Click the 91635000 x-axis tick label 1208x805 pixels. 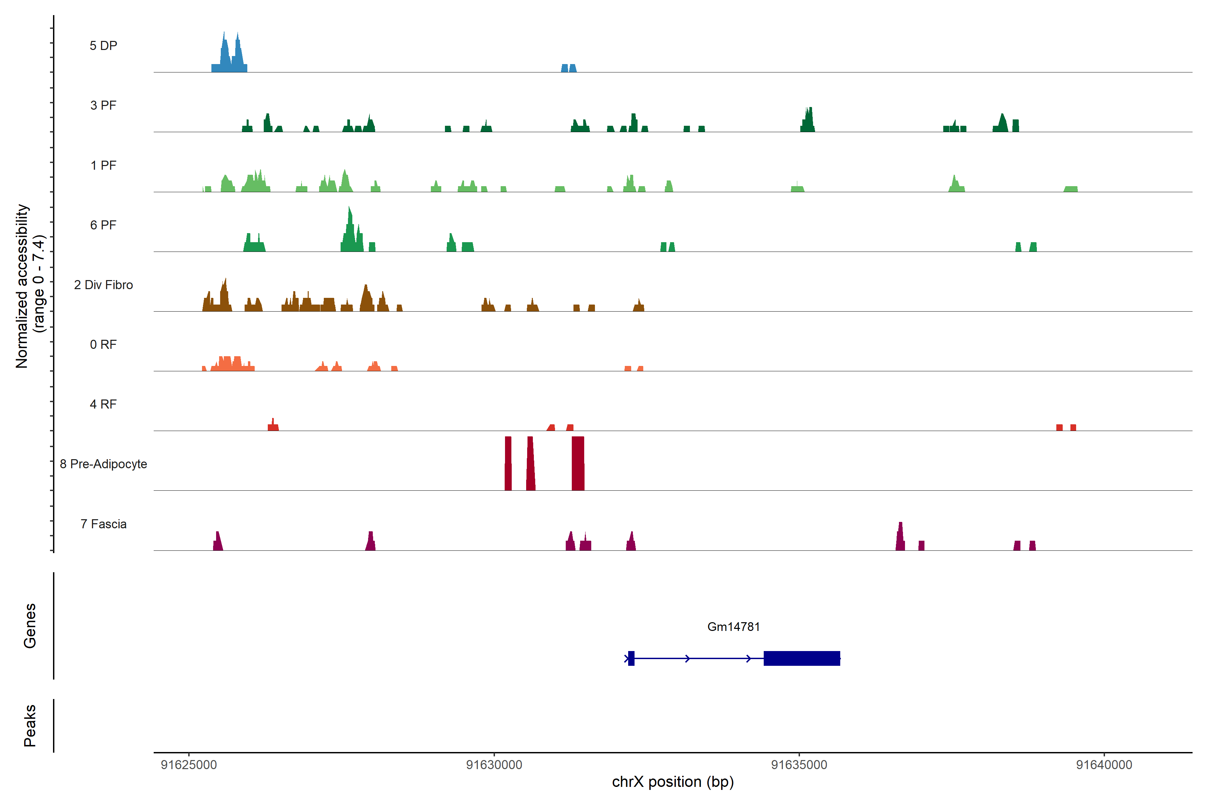point(799,764)
